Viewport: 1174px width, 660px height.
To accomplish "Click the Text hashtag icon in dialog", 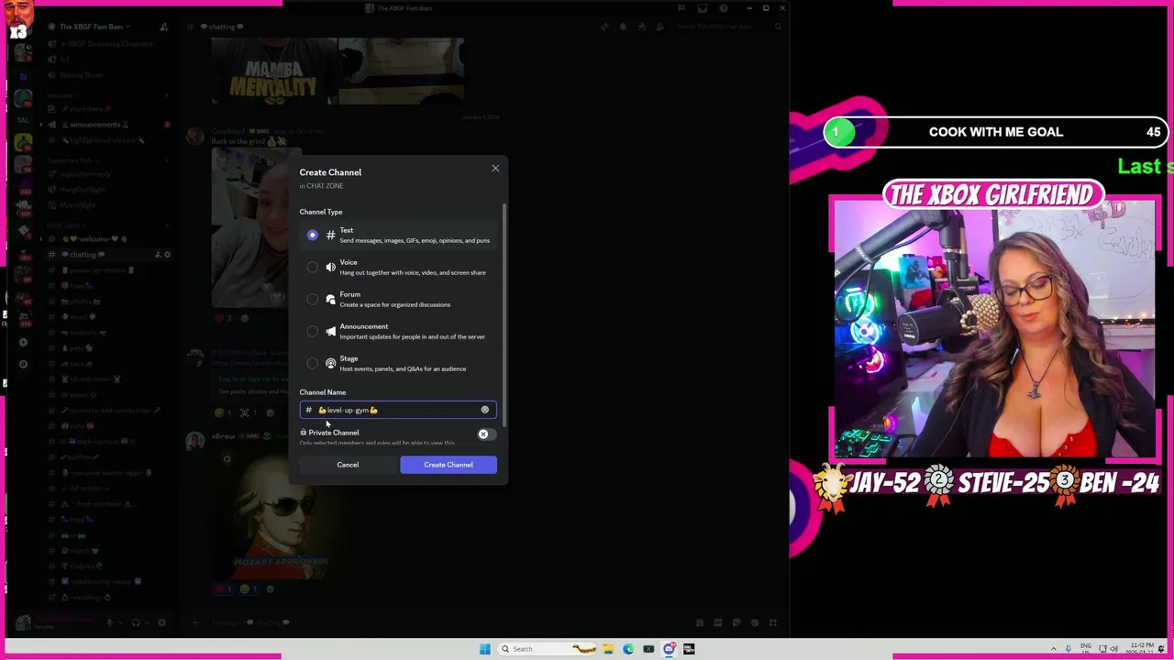I will click(330, 236).
